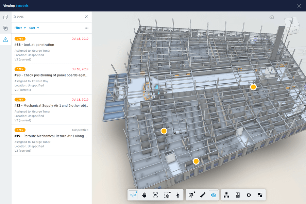
Task: Toggle full screen mode icon
Action: pyautogui.click(x=260, y=195)
